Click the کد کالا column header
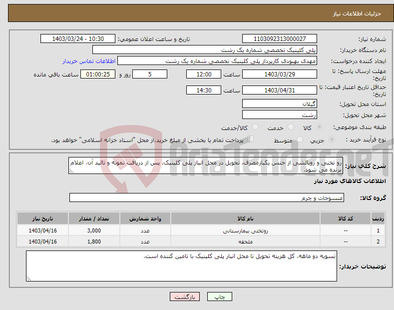The height and width of the screenshot is (310, 394). (x=346, y=218)
